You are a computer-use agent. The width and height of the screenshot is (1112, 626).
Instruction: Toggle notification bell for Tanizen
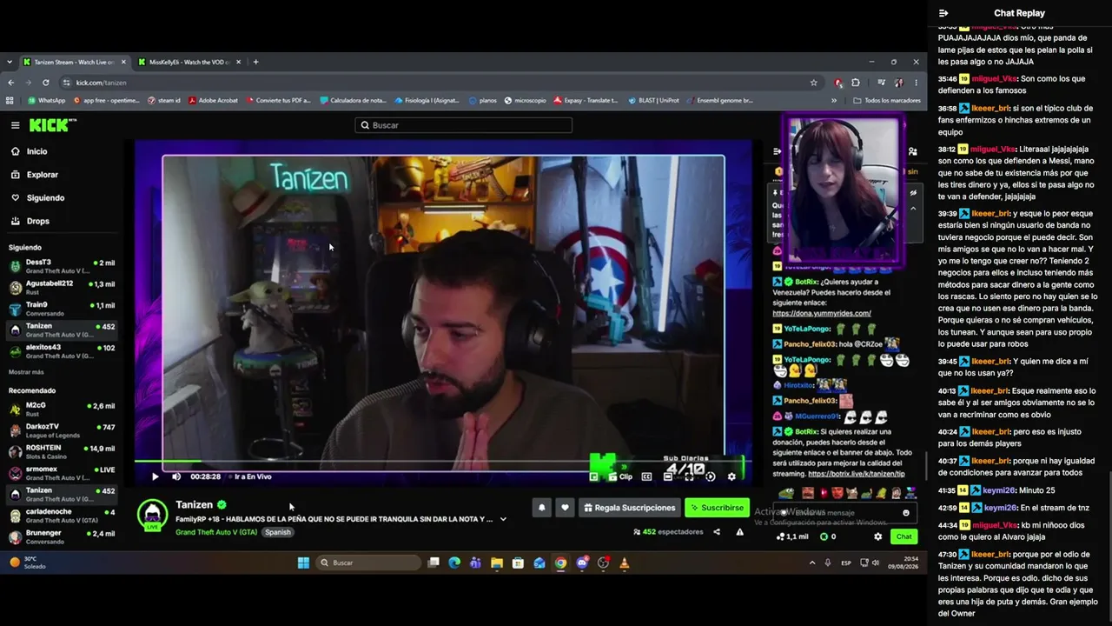541,508
